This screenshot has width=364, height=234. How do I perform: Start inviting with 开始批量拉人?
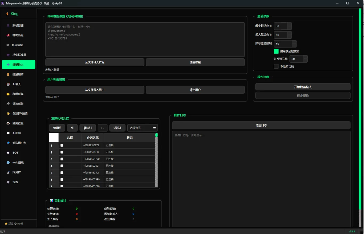303,87
